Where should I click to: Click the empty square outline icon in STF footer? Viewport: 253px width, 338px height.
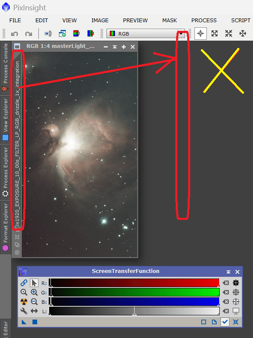(x=203, y=322)
